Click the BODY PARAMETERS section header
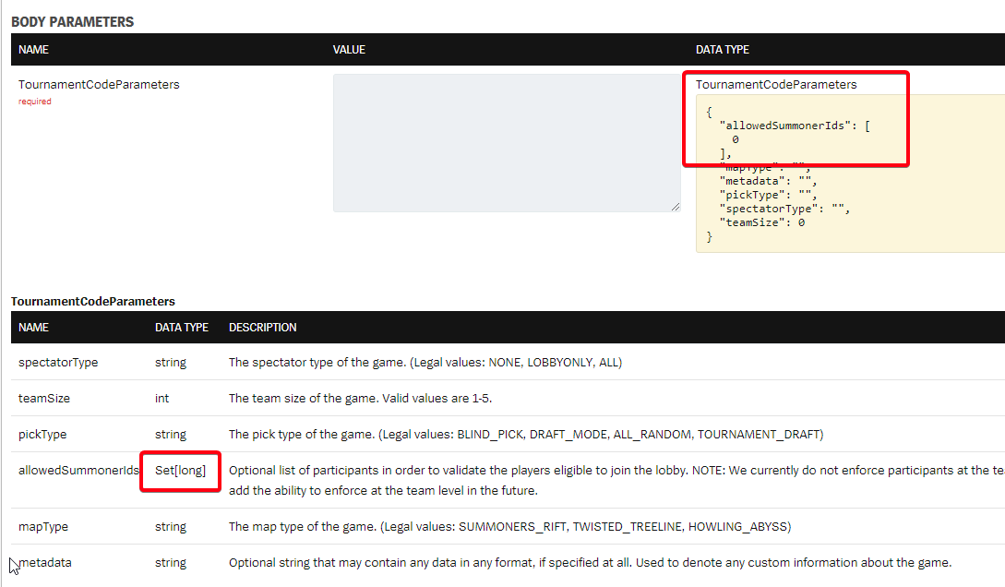Viewport: 1005px width, 587px height. click(x=74, y=20)
